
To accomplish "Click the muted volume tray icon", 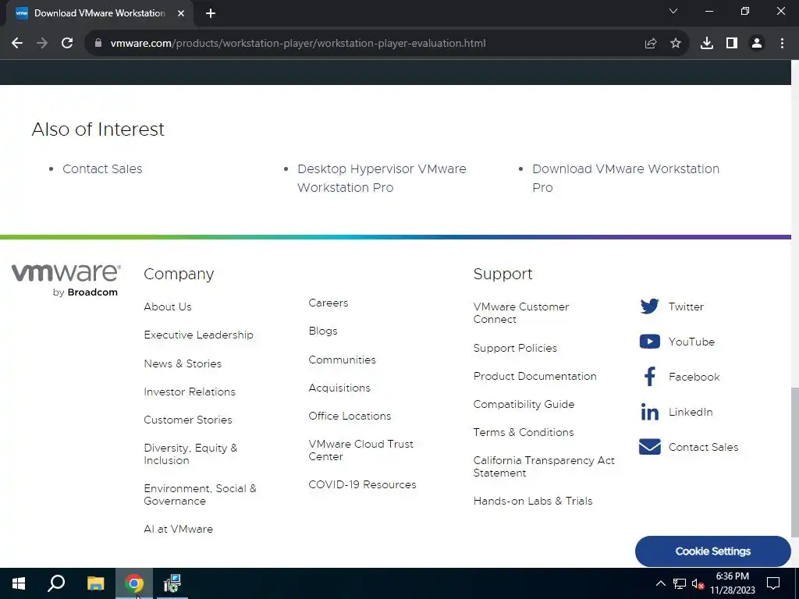I will (x=698, y=583).
